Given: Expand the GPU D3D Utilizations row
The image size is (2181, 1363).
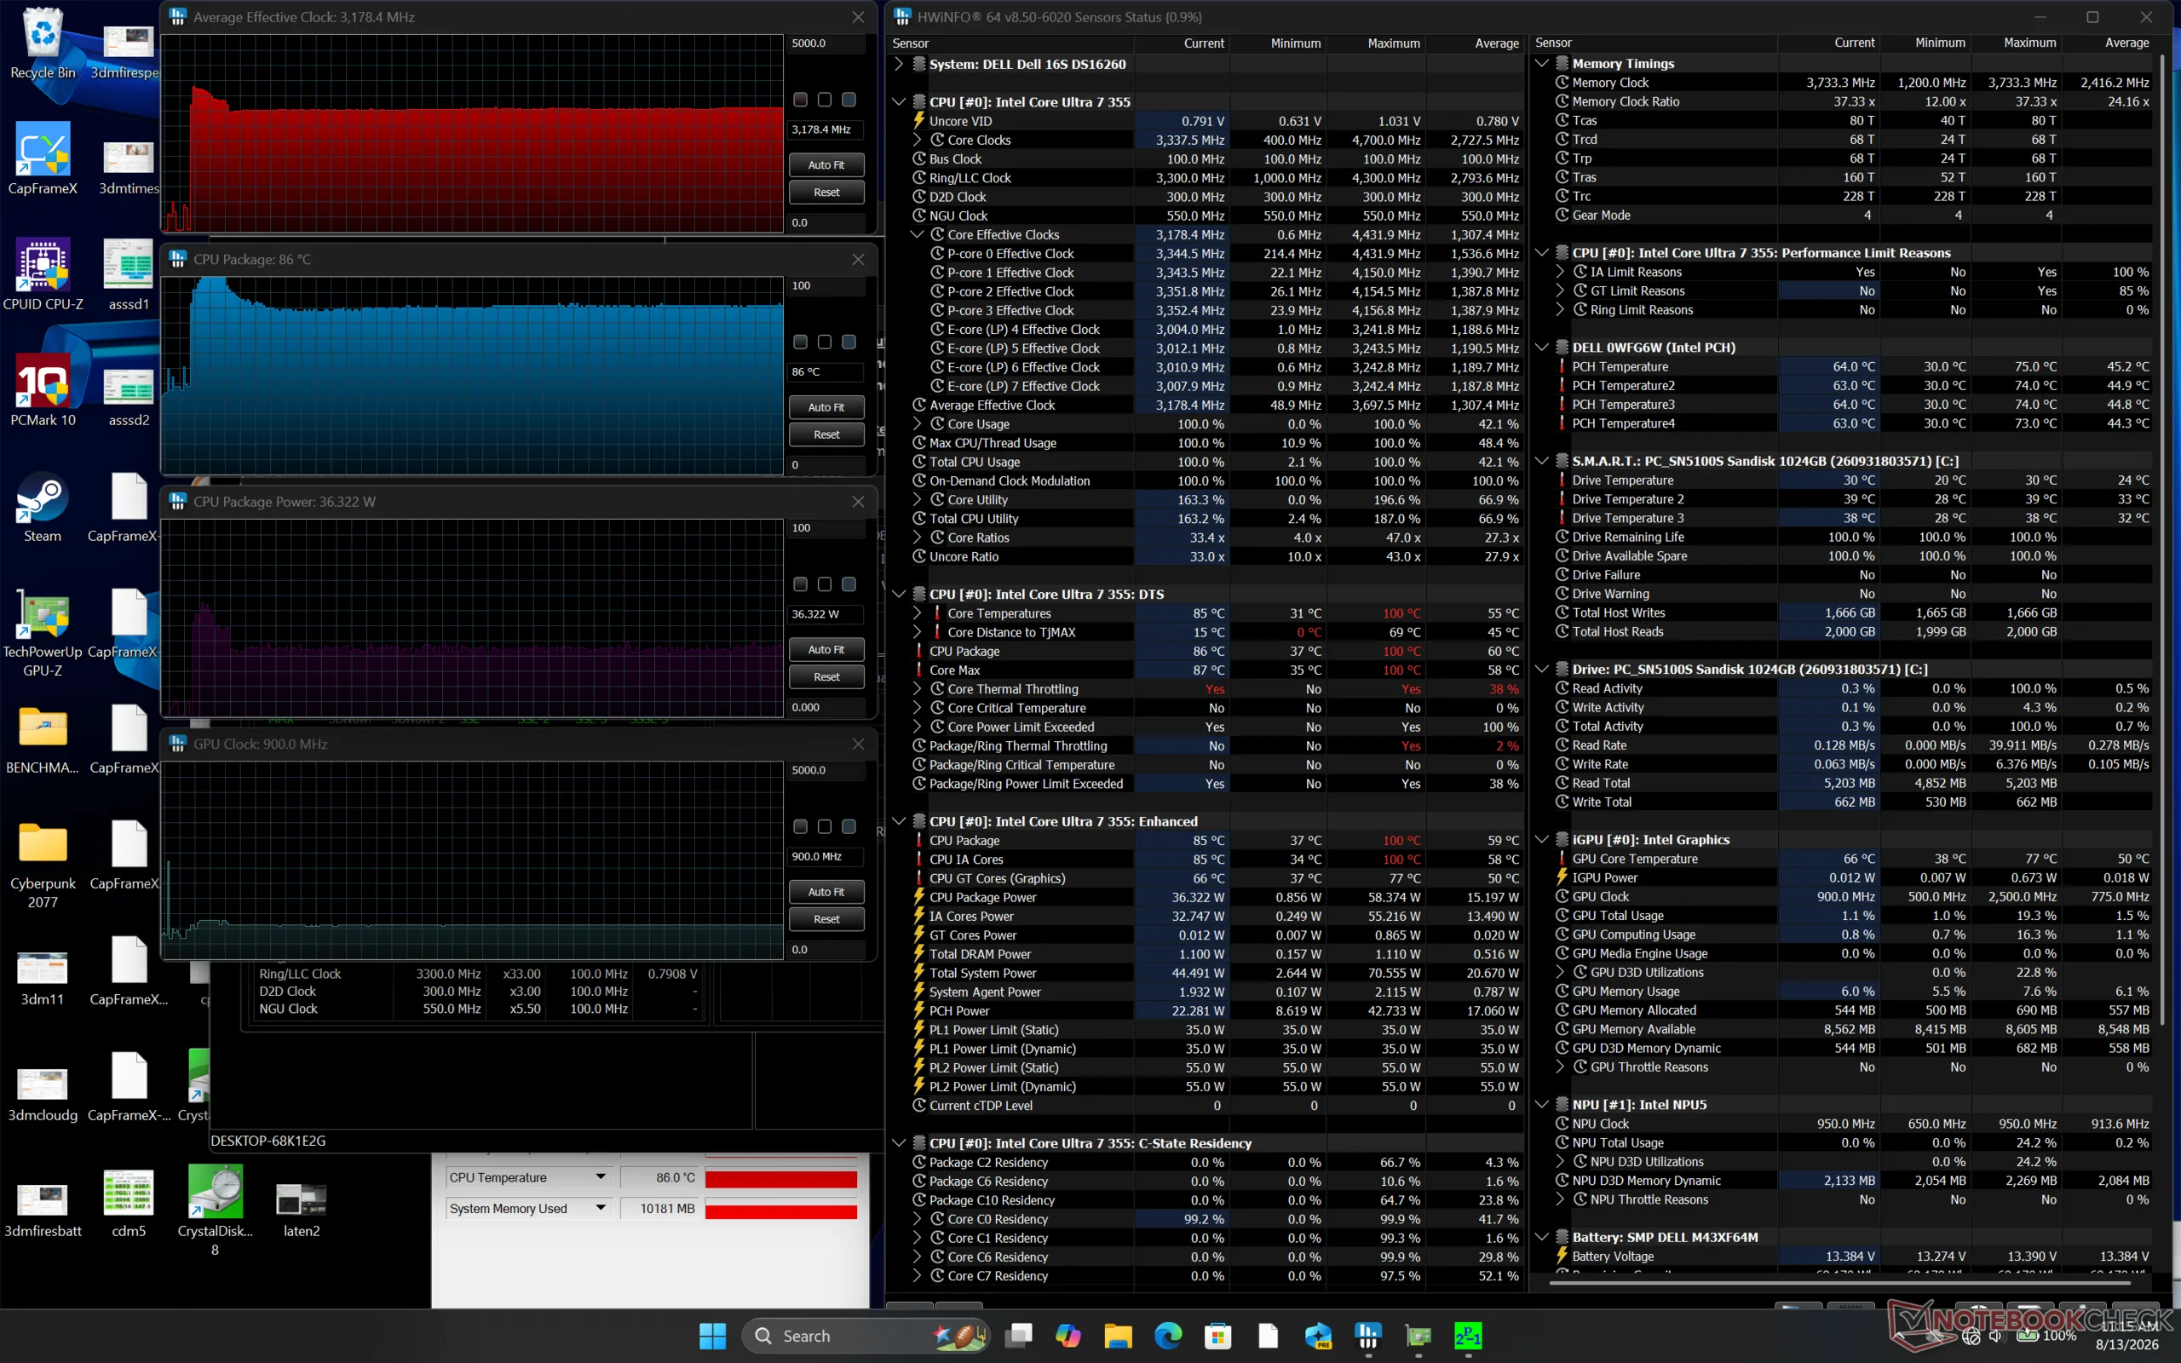Looking at the screenshot, I should tap(1560, 972).
